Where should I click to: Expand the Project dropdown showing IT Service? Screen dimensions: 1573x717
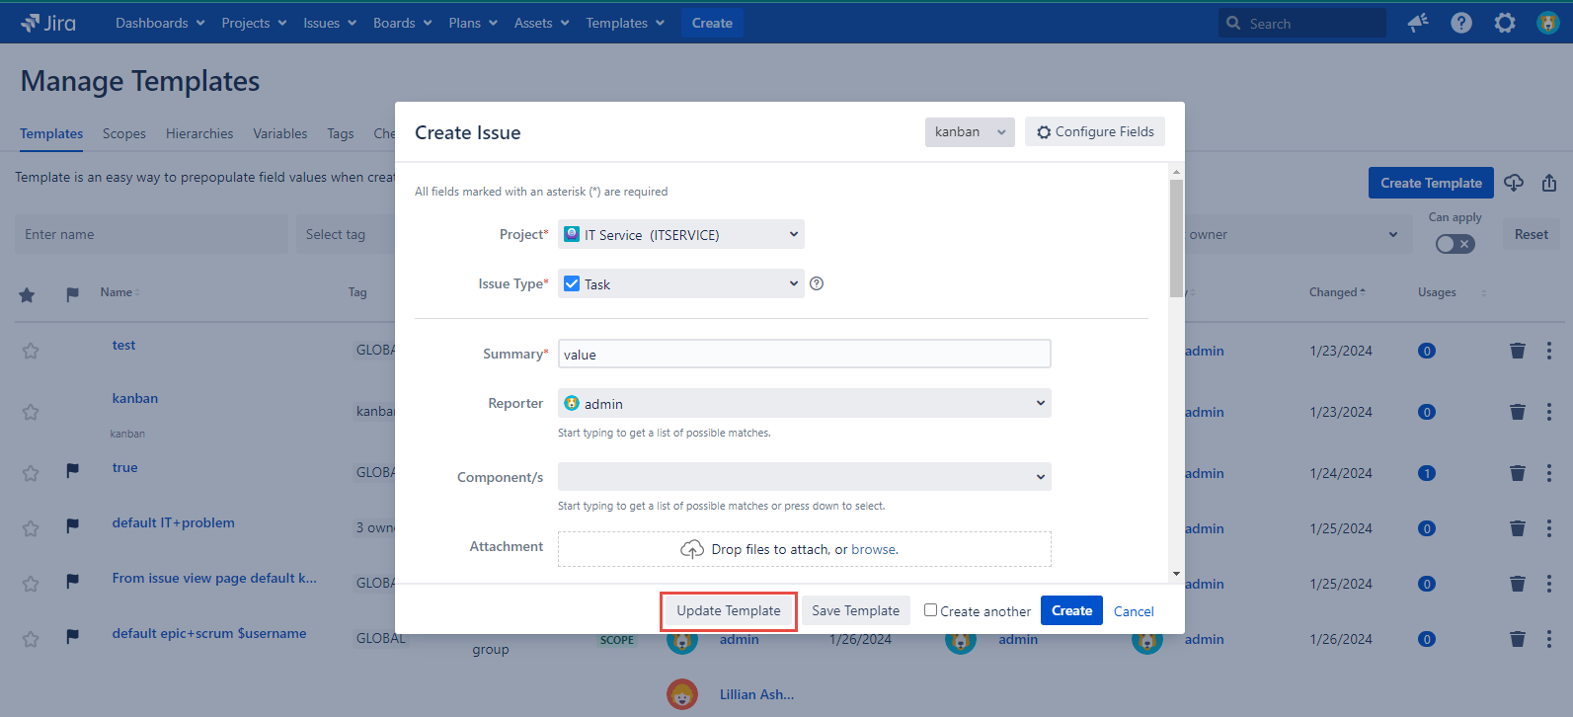pyautogui.click(x=681, y=234)
